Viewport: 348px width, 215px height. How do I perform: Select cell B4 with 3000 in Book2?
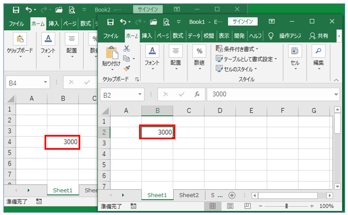63,142
